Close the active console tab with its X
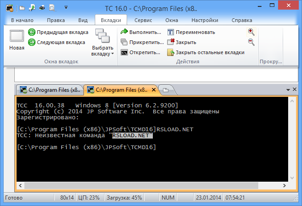This screenshot has height=206, width=302. click(x=154, y=89)
